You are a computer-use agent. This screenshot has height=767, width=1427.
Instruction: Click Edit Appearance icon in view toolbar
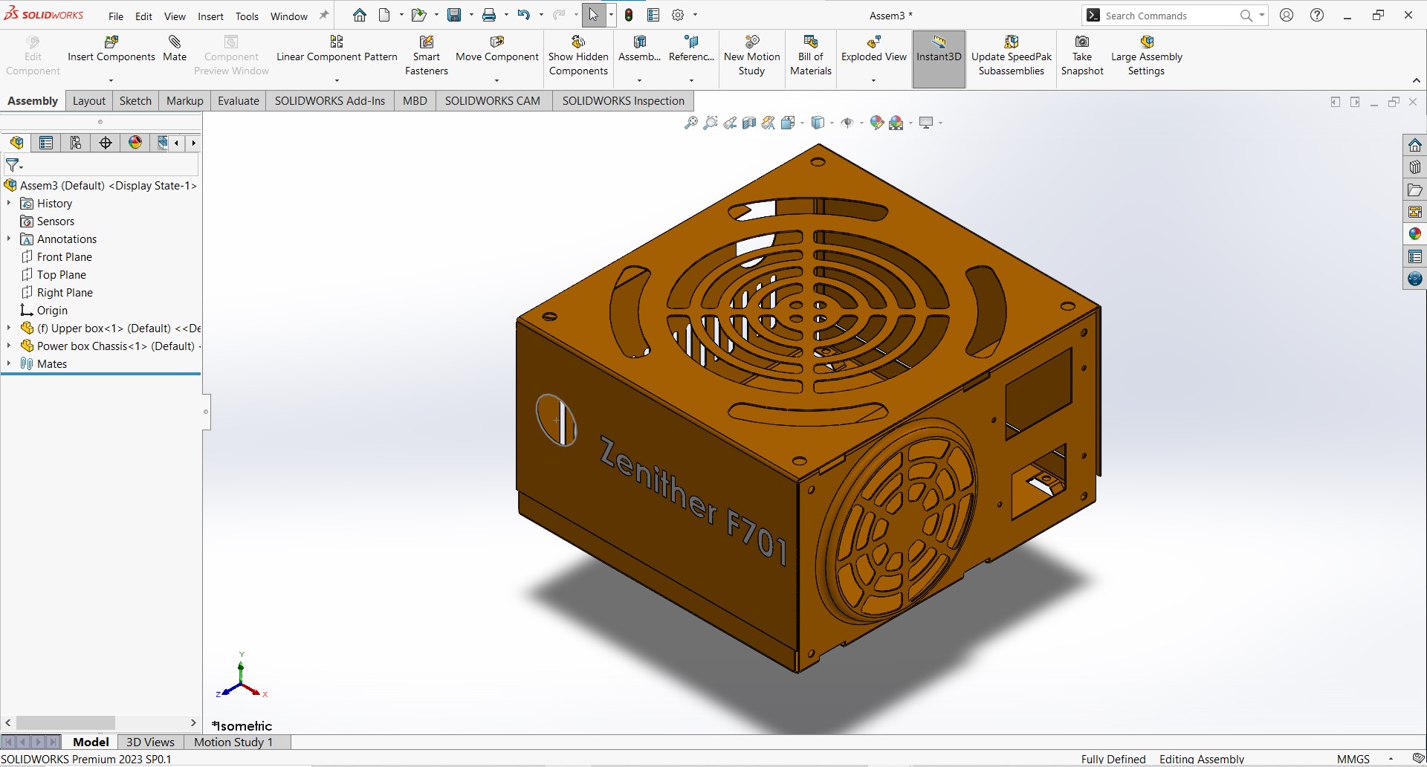[877, 123]
